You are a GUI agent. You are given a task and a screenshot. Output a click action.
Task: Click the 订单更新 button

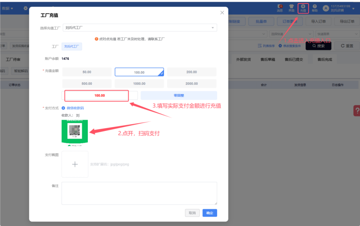click(290, 21)
